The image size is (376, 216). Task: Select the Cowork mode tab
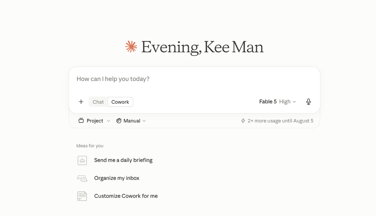coord(120,102)
